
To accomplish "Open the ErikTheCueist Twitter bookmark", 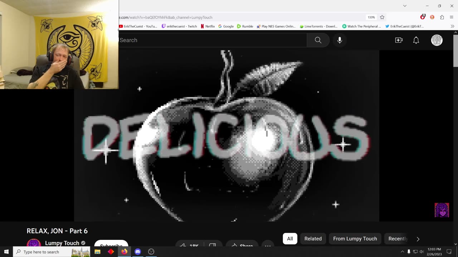I will click(405, 26).
